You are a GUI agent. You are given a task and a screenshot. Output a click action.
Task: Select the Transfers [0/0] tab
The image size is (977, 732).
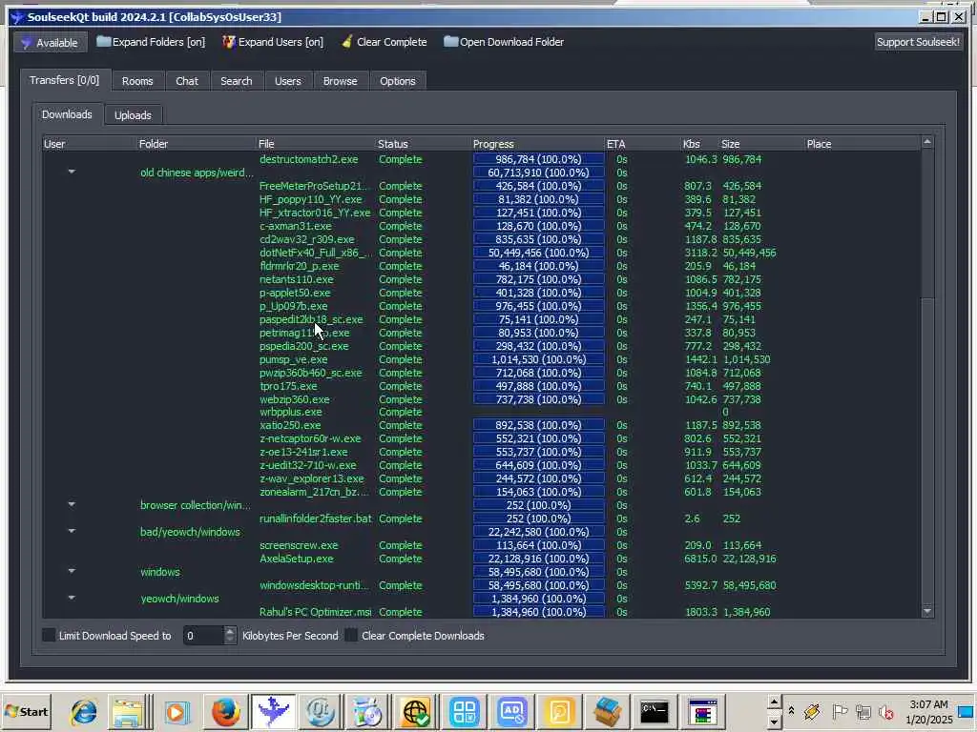[64, 80]
